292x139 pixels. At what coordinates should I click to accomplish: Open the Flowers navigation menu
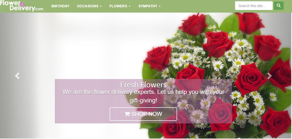(x=120, y=6)
